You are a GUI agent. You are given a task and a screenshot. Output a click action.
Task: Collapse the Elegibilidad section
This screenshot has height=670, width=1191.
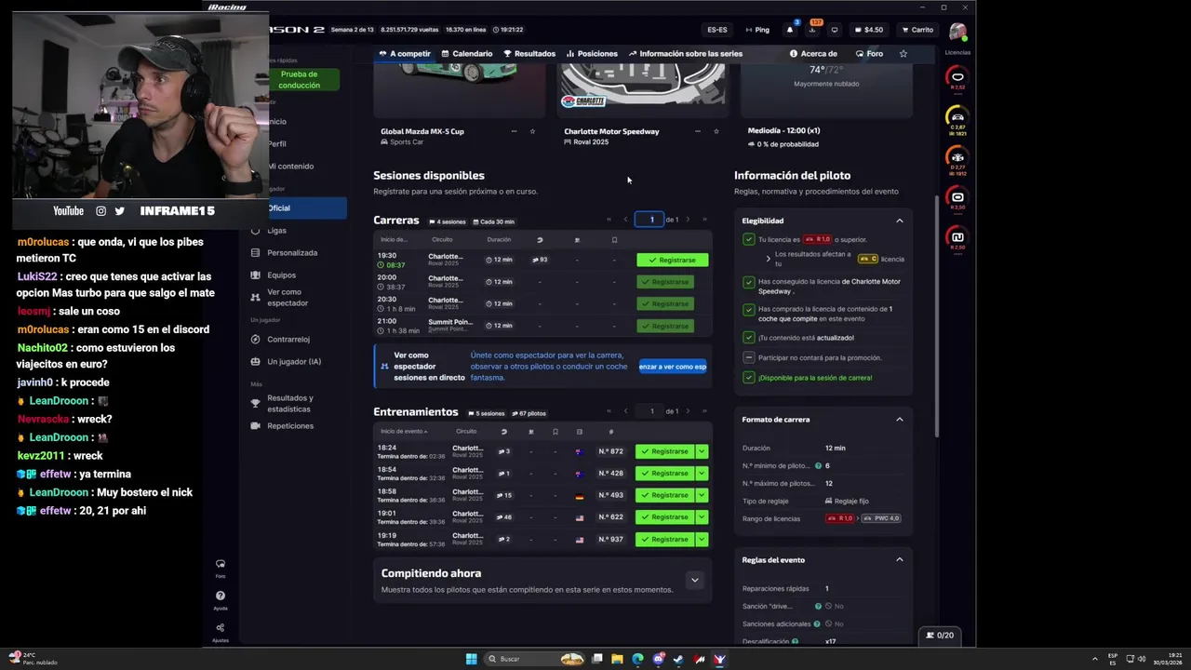click(x=899, y=221)
